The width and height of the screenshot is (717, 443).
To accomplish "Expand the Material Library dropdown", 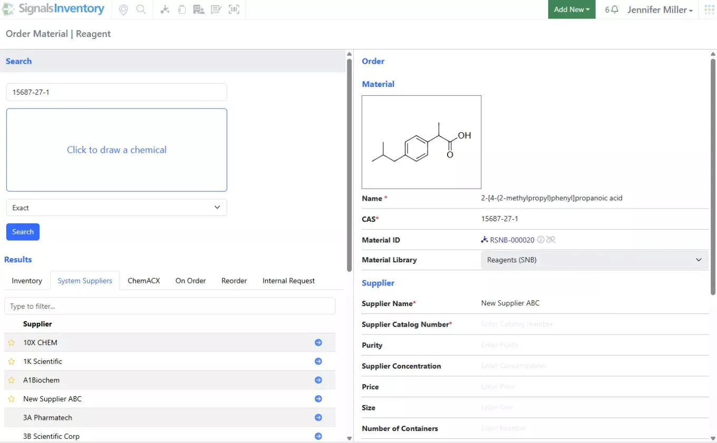I will click(x=594, y=260).
